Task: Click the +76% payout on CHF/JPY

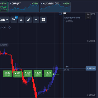Action: tap(35, 4)
